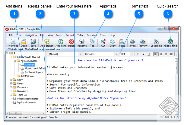Image resolution: width=184 pixels, height=125 pixels.
Task: Click the Open folder icon
Action: click(x=24, y=41)
